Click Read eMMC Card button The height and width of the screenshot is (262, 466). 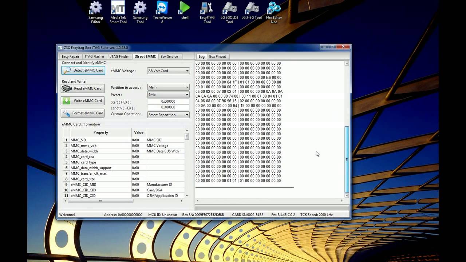click(x=83, y=88)
